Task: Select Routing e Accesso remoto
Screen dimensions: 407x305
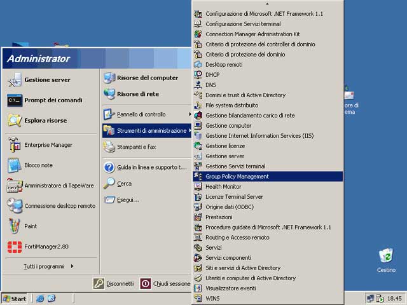Action: tap(268, 237)
